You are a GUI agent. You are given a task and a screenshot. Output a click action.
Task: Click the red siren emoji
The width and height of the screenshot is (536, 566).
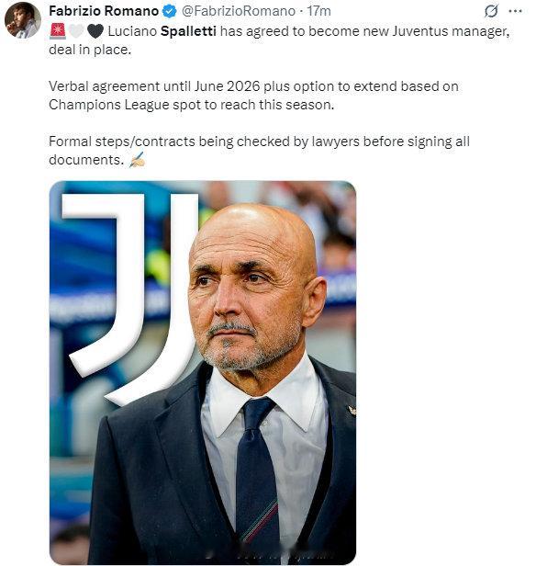coord(58,31)
